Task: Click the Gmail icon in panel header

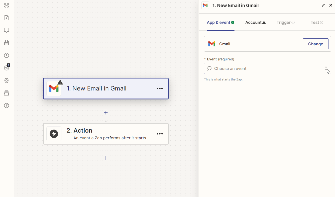Action: (x=205, y=5)
